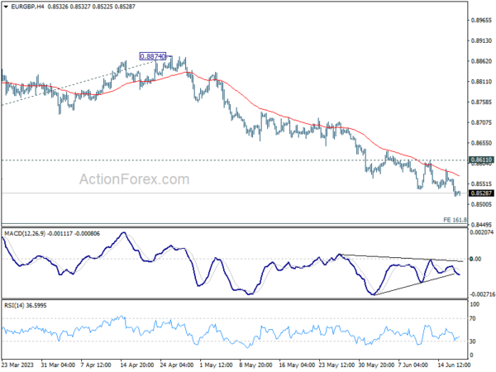Select the 23 May 12:00 time label
The height and width of the screenshot is (372, 496).
tap(336, 365)
